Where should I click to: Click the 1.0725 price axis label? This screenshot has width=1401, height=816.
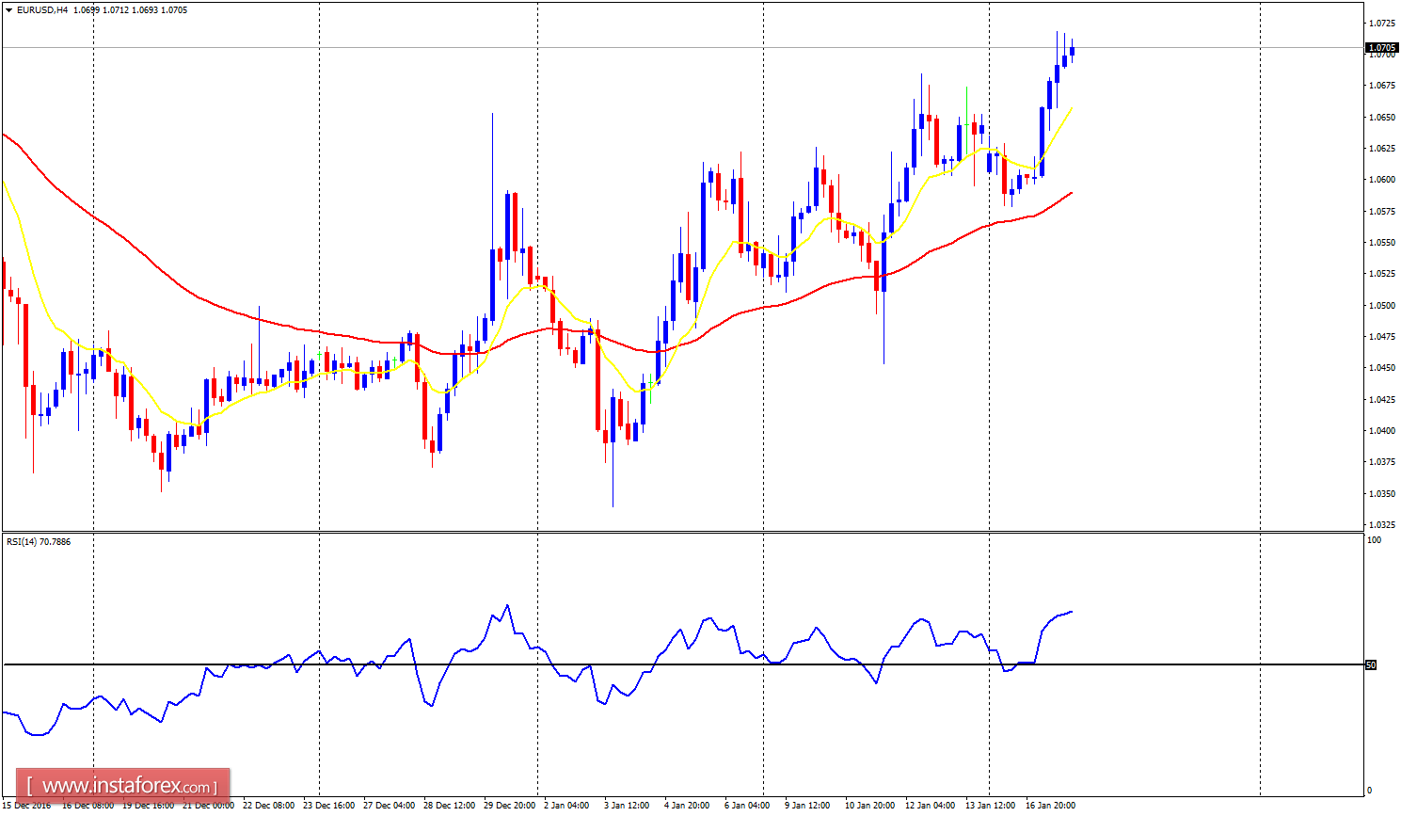[1381, 23]
